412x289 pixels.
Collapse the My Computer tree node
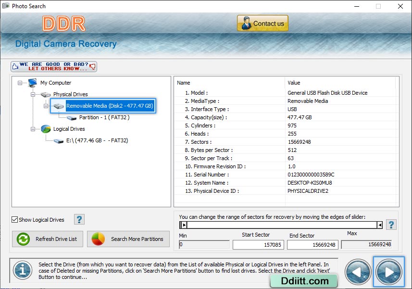[20, 83]
